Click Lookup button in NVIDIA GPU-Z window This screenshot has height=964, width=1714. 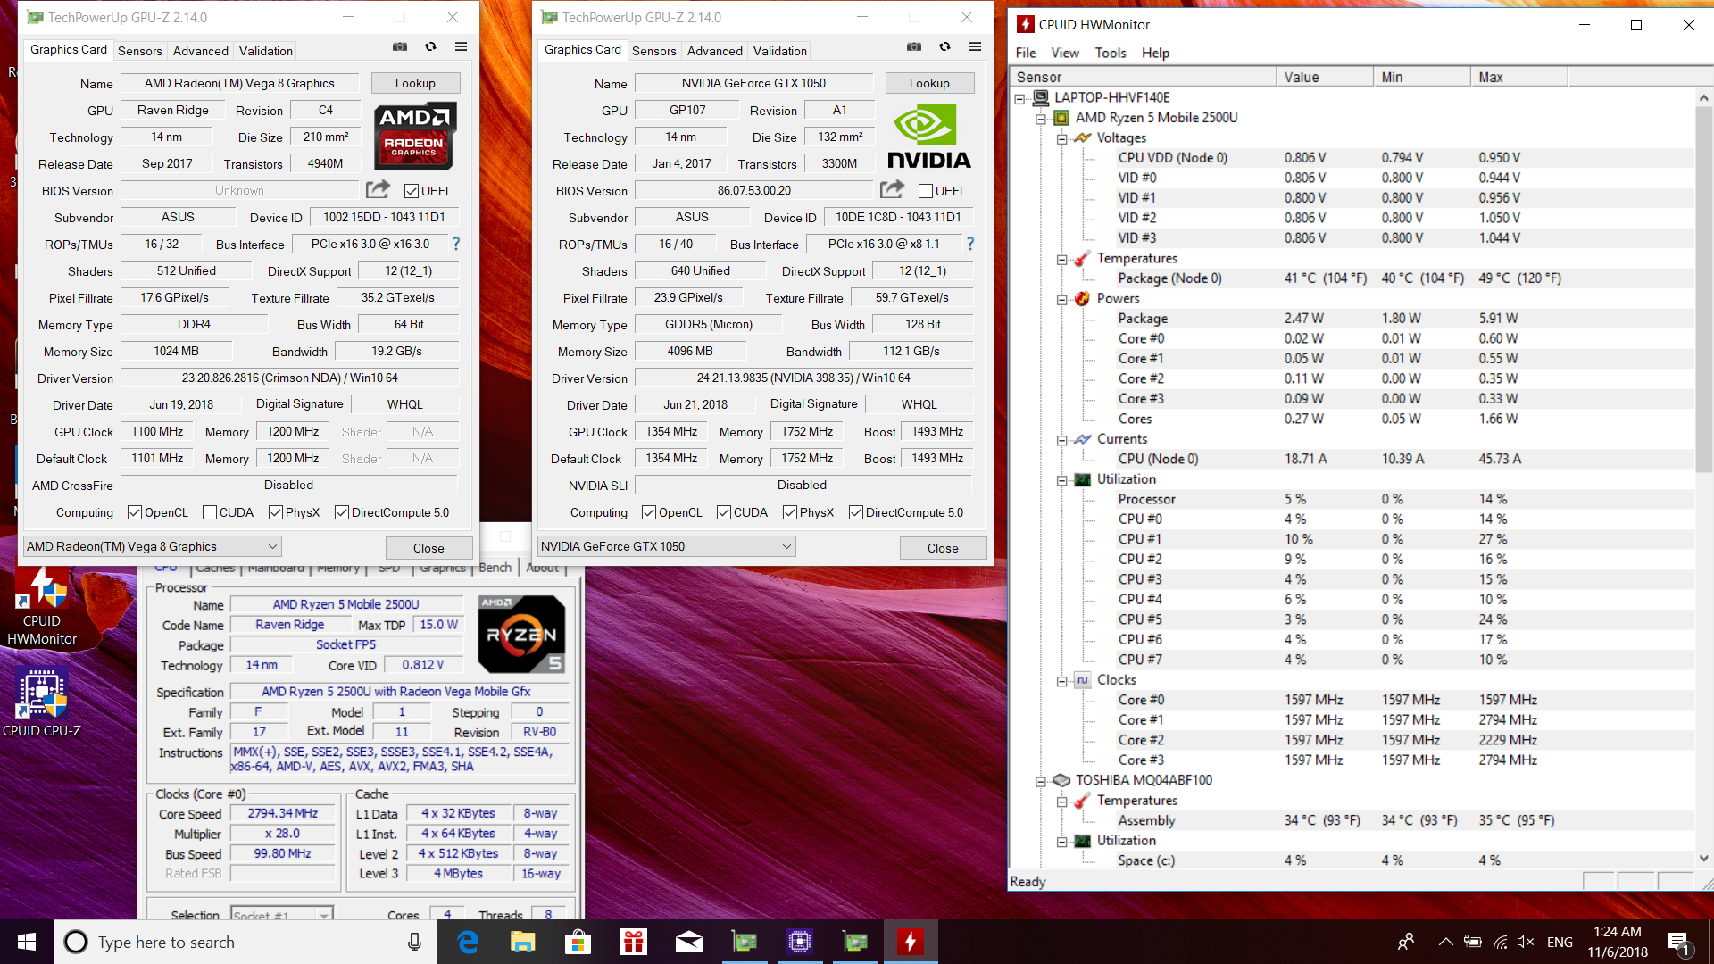pyautogui.click(x=929, y=83)
